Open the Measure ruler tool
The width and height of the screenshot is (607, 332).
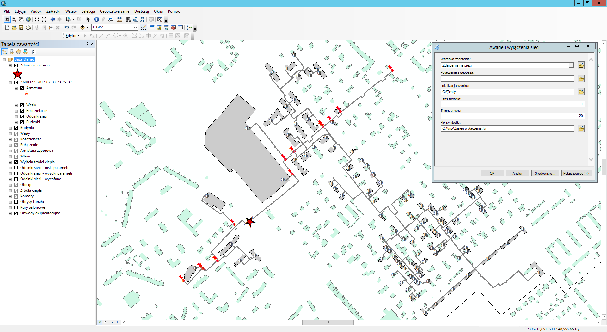(120, 19)
